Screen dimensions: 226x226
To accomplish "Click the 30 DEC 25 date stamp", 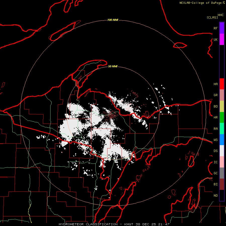I will [146, 224].
